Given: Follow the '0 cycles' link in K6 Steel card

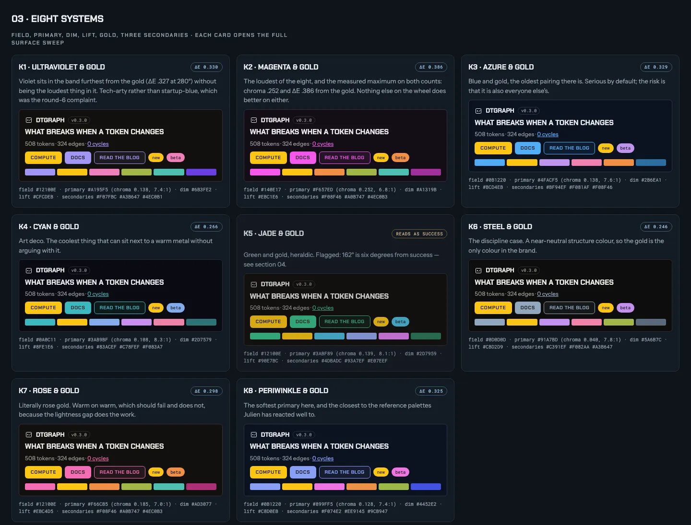Looking at the screenshot, I should [x=548, y=294].
